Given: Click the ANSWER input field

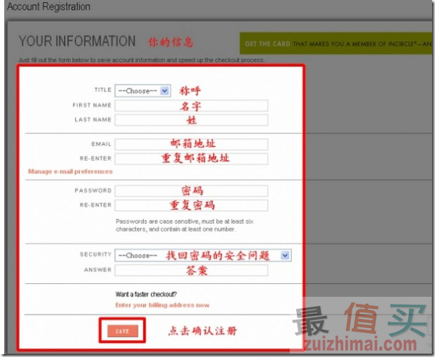Looking at the screenshot, I should (191, 270).
